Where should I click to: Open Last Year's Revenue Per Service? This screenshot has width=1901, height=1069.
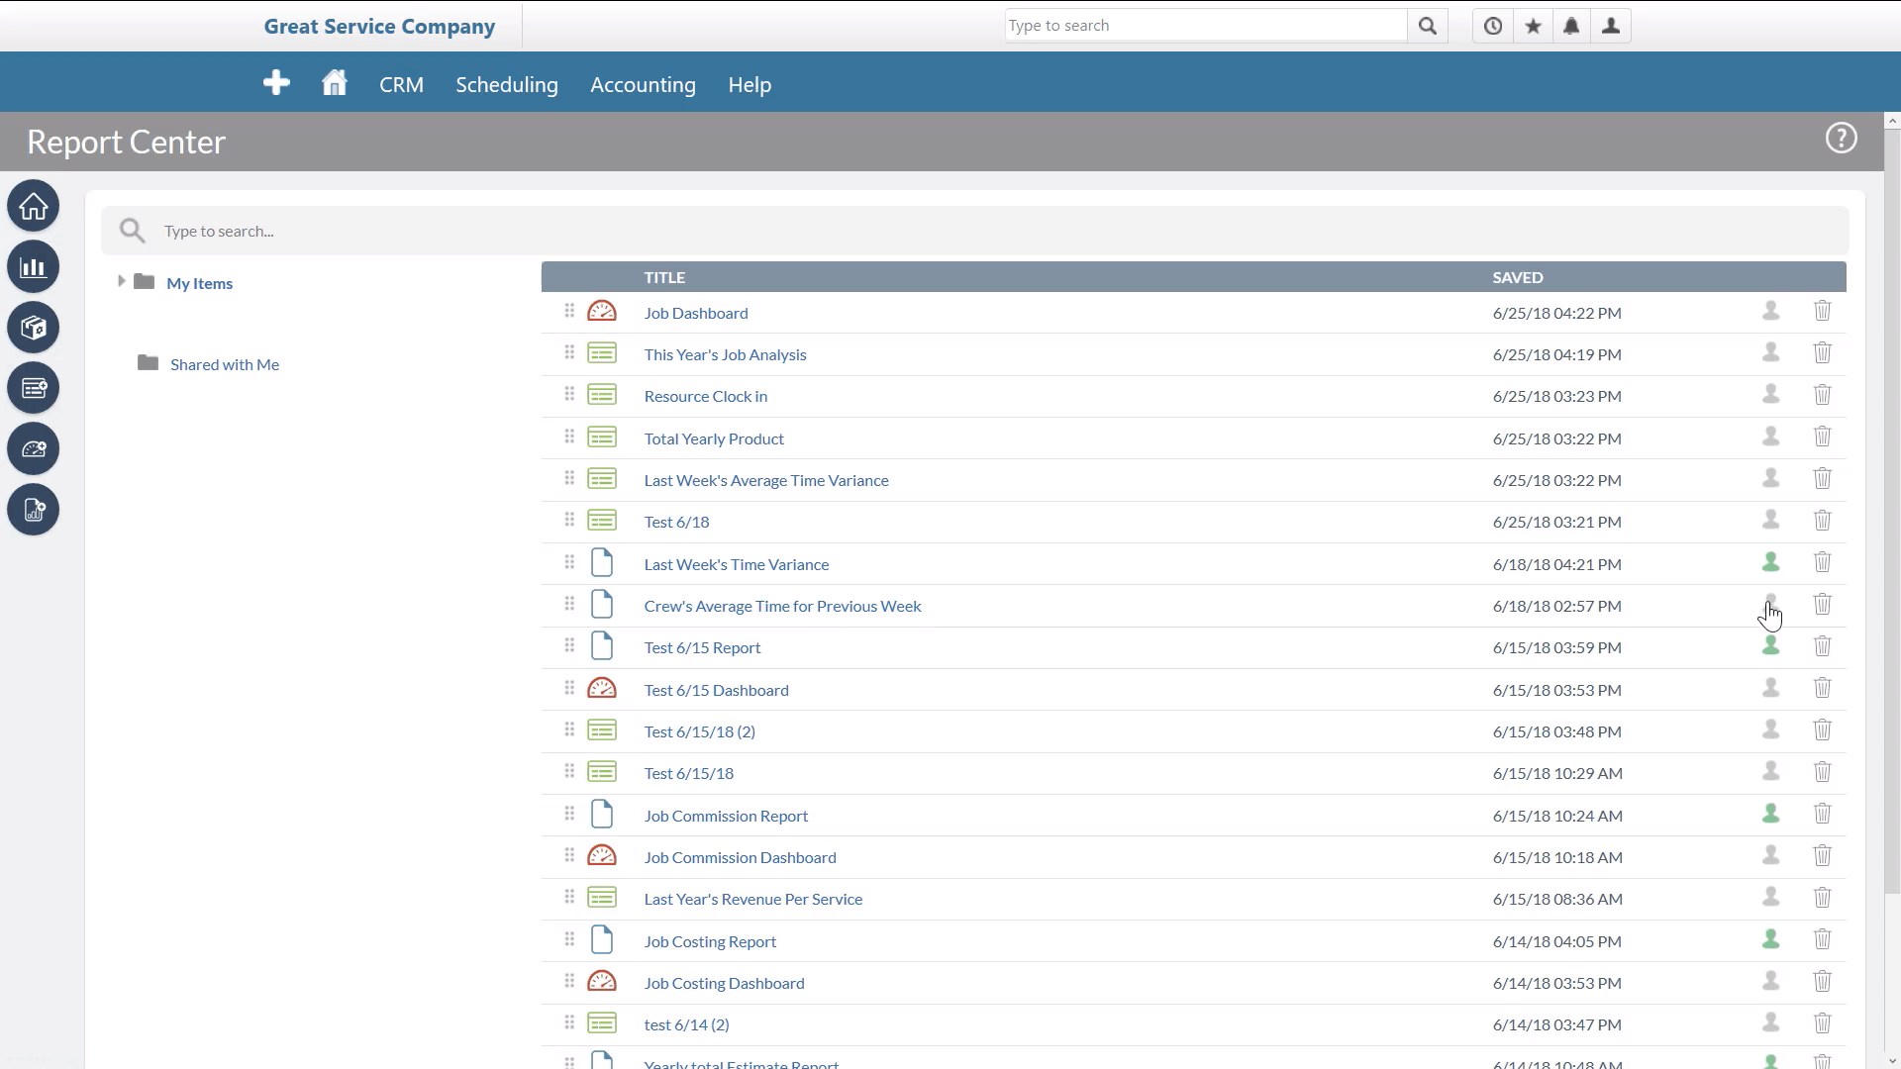click(752, 899)
